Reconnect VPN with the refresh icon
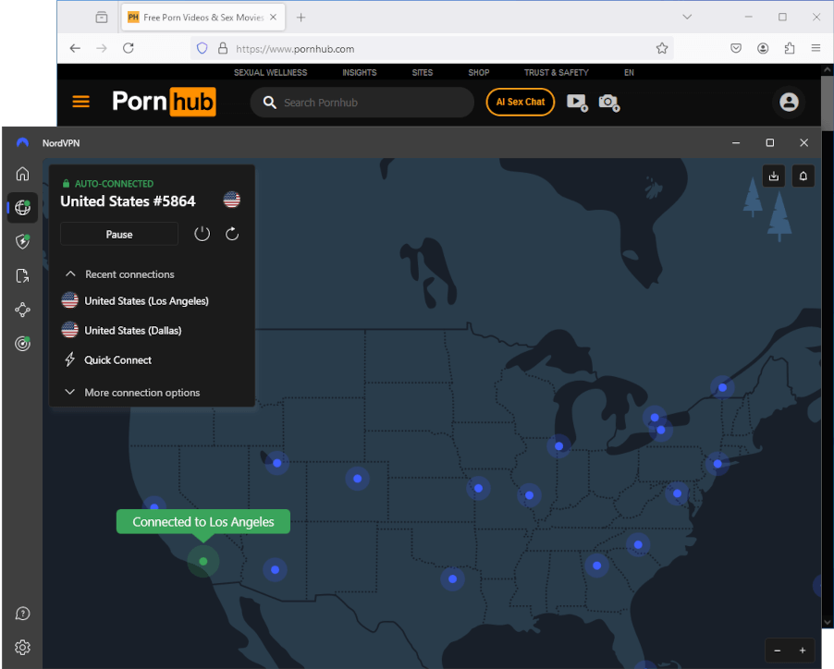 (232, 234)
